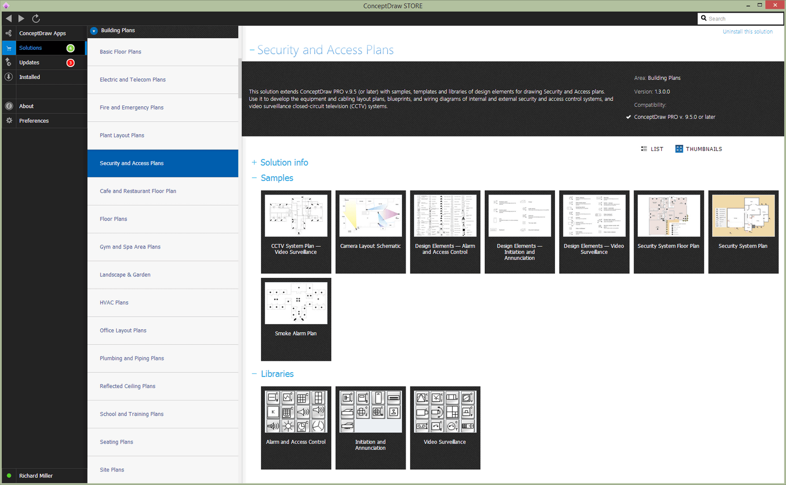The width and height of the screenshot is (786, 485).
Task: Select School and Training Plans
Action: point(163,414)
